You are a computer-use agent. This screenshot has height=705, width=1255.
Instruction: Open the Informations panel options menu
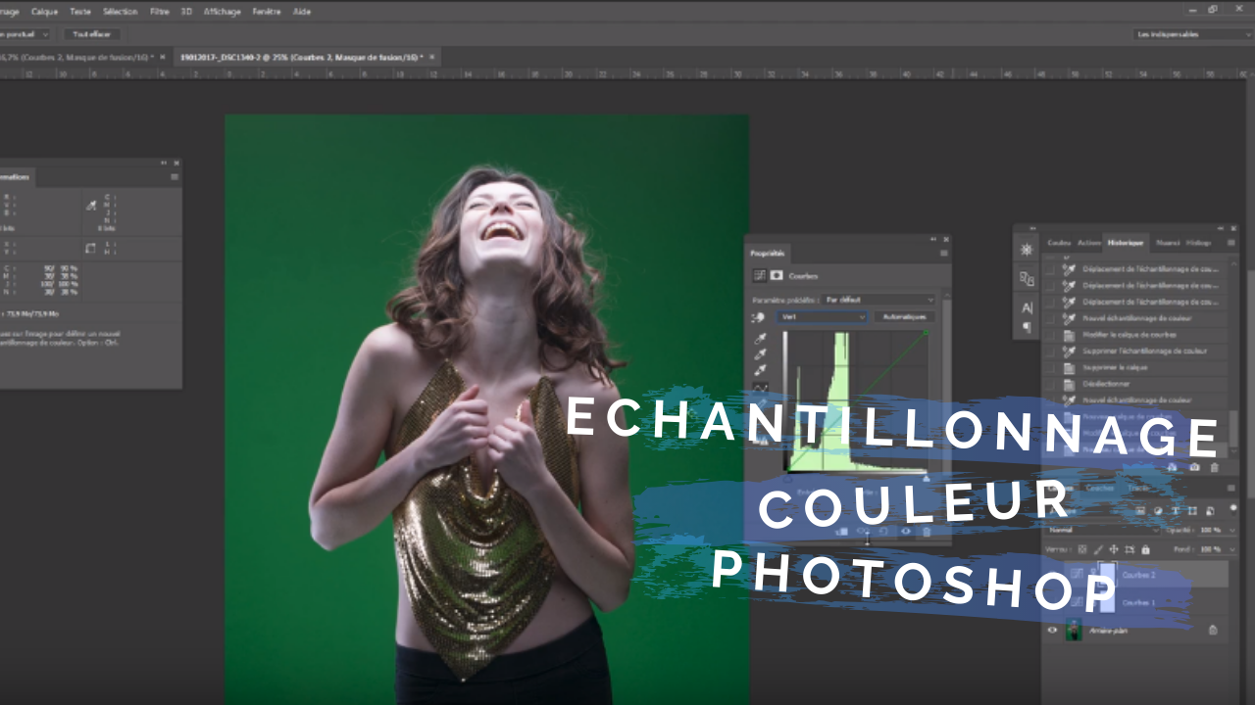coord(175,177)
